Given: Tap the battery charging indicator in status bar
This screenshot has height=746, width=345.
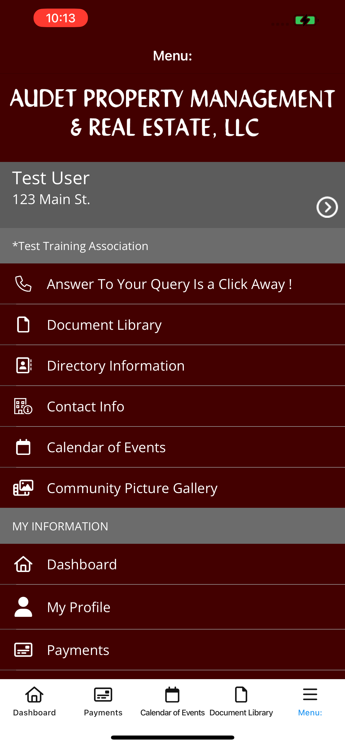Looking at the screenshot, I should point(306,20).
